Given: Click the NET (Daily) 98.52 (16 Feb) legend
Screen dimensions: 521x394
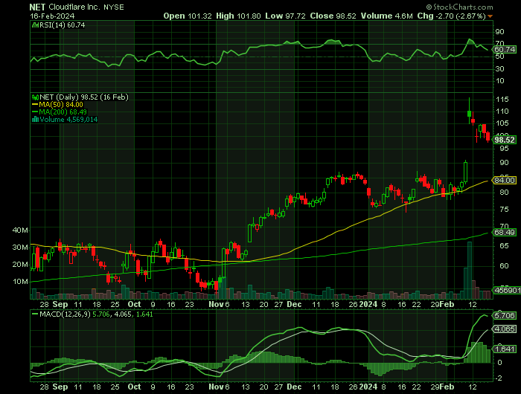Looking at the screenshot, I should click(x=83, y=97).
